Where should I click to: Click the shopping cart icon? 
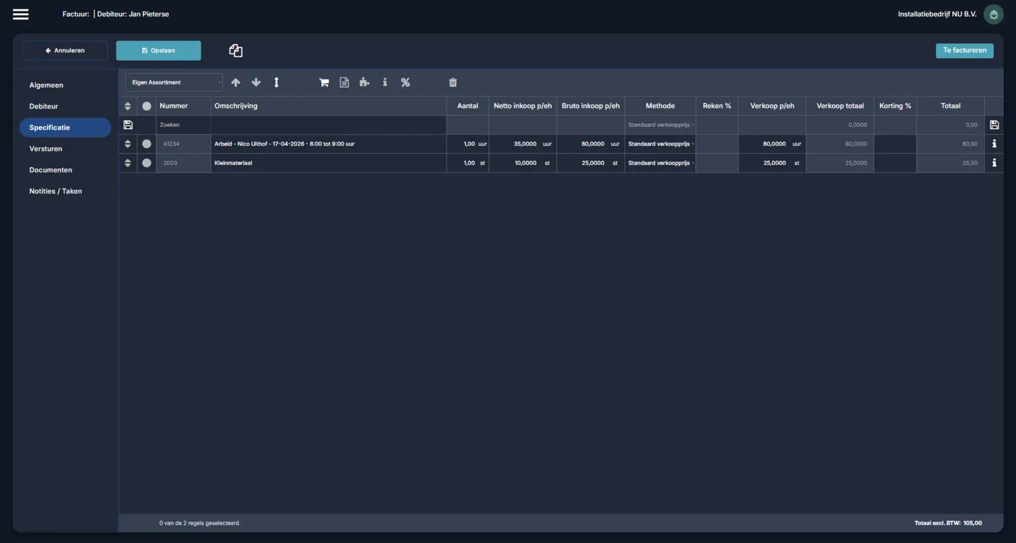pyautogui.click(x=324, y=82)
